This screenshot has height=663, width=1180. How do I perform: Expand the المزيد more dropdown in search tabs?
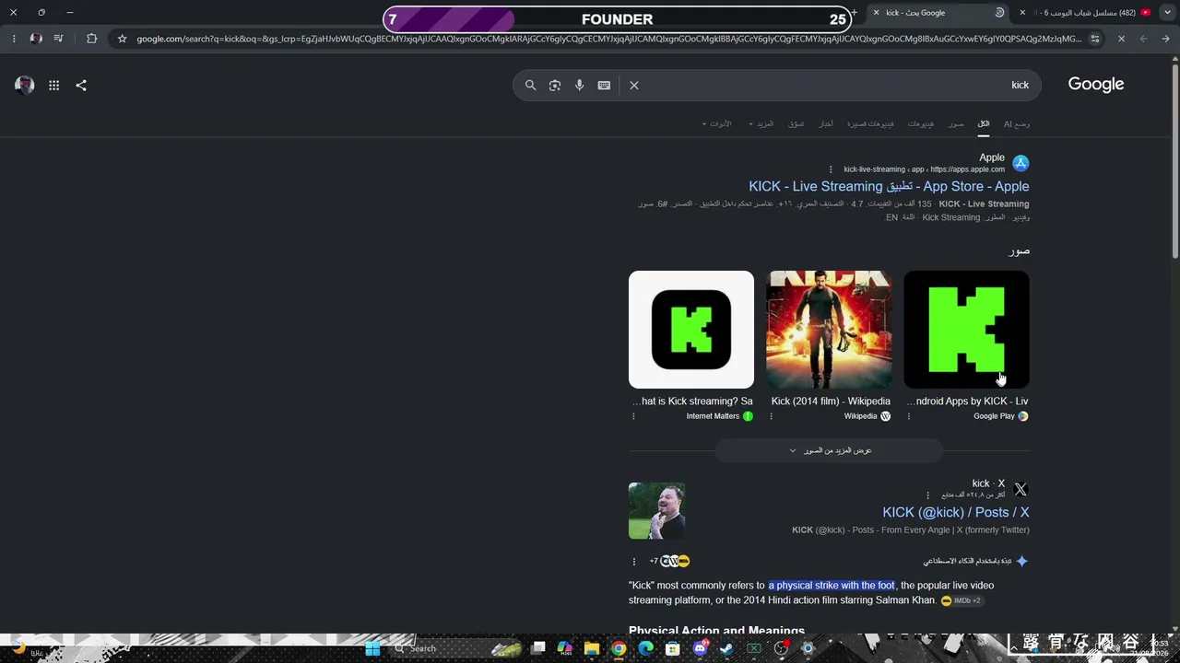pos(761,124)
